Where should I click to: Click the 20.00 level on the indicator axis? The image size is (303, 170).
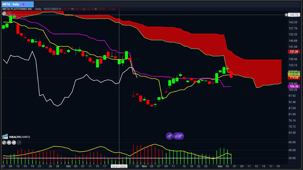point(292,158)
